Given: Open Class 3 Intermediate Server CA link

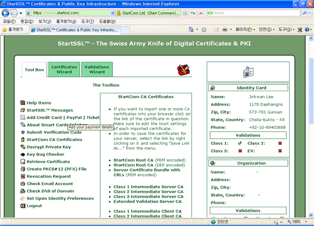Looking at the screenshot, I should [148, 196].
